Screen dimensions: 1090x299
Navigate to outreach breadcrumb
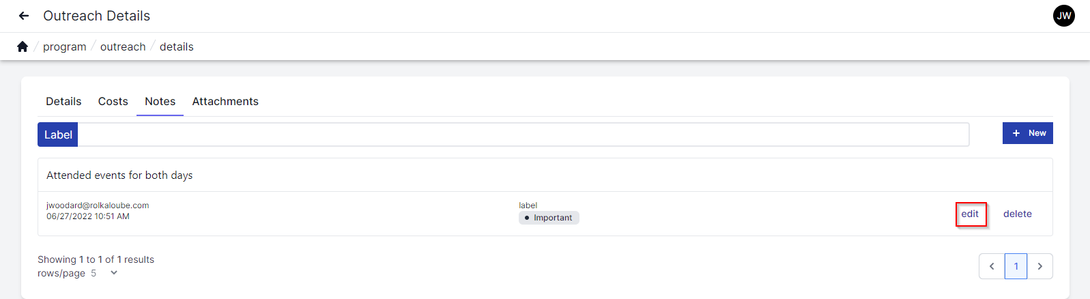123,46
